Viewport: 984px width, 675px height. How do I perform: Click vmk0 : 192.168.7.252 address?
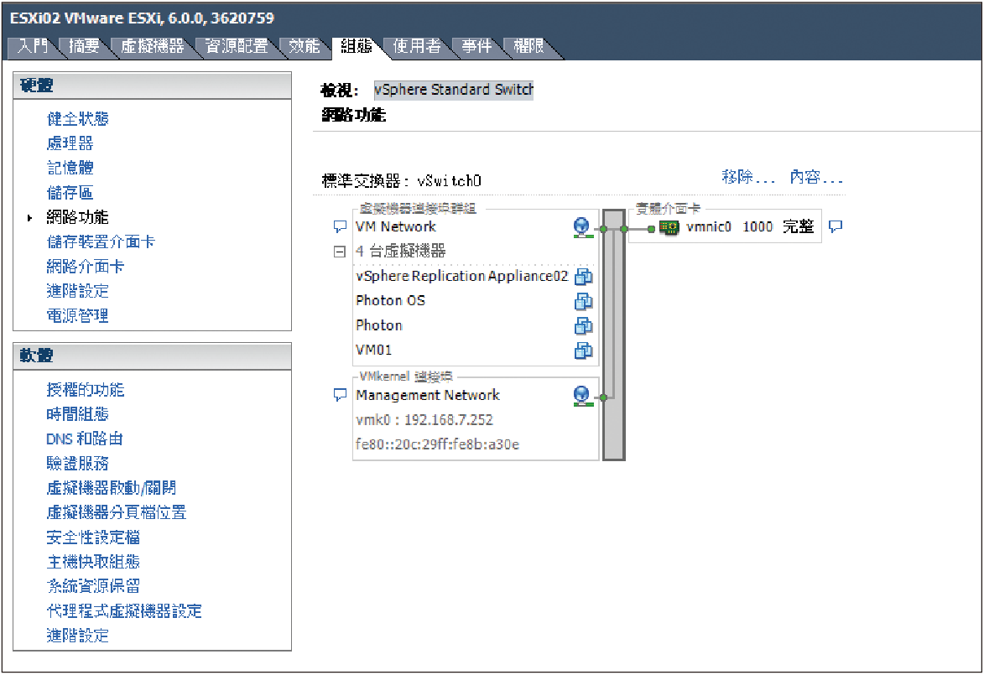pyautogui.click(x=424, y=420)
